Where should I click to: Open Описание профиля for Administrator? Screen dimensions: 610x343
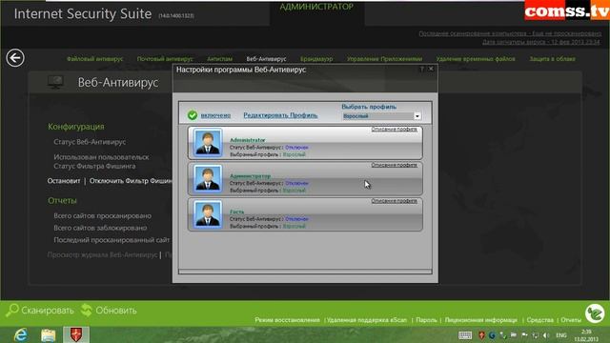click(394, 130)
